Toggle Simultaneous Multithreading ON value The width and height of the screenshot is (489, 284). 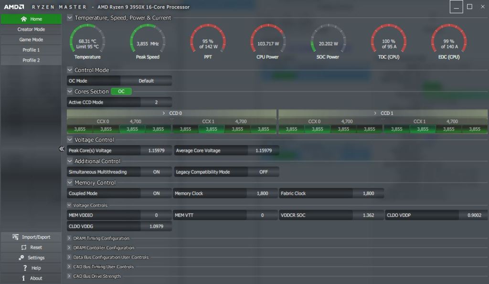coord(156,172)
